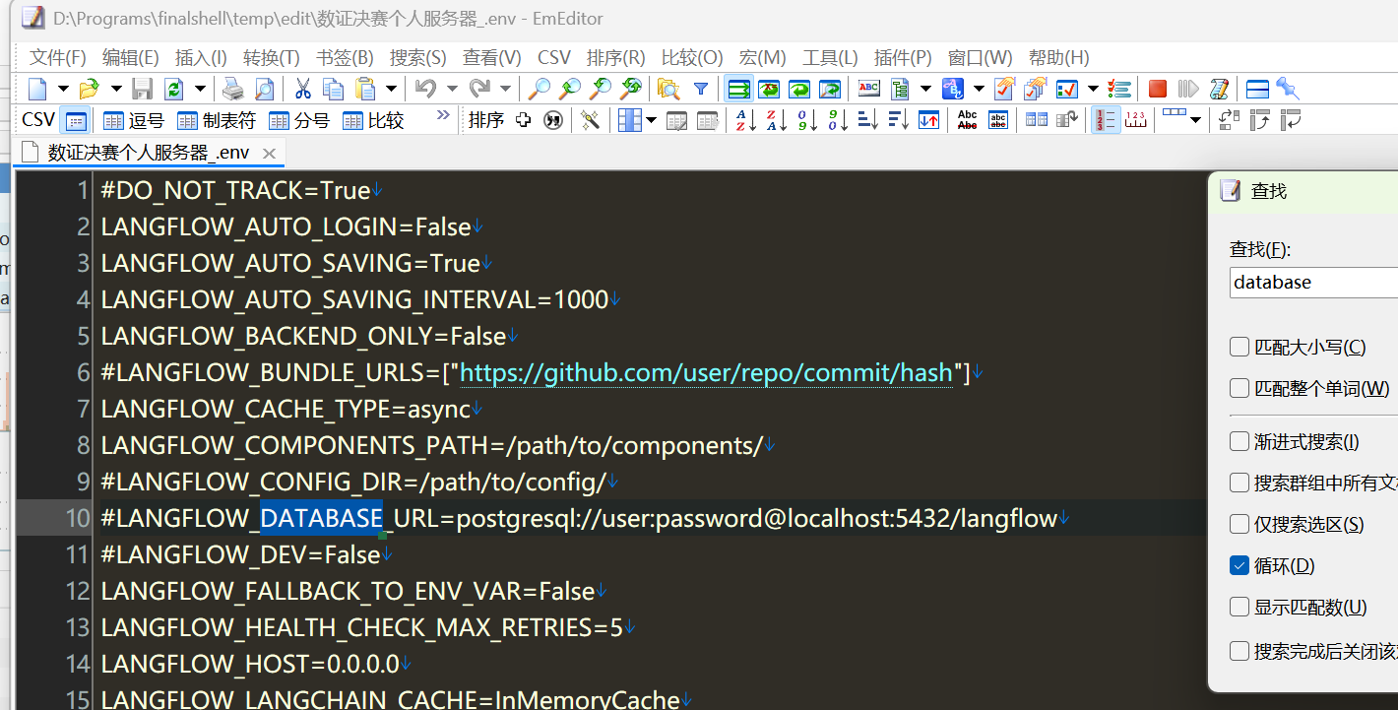The image size is (1398, 710).
Task: Expand the column select dropdown arrow
Action: pyautogui.click(x=651, y=120)
